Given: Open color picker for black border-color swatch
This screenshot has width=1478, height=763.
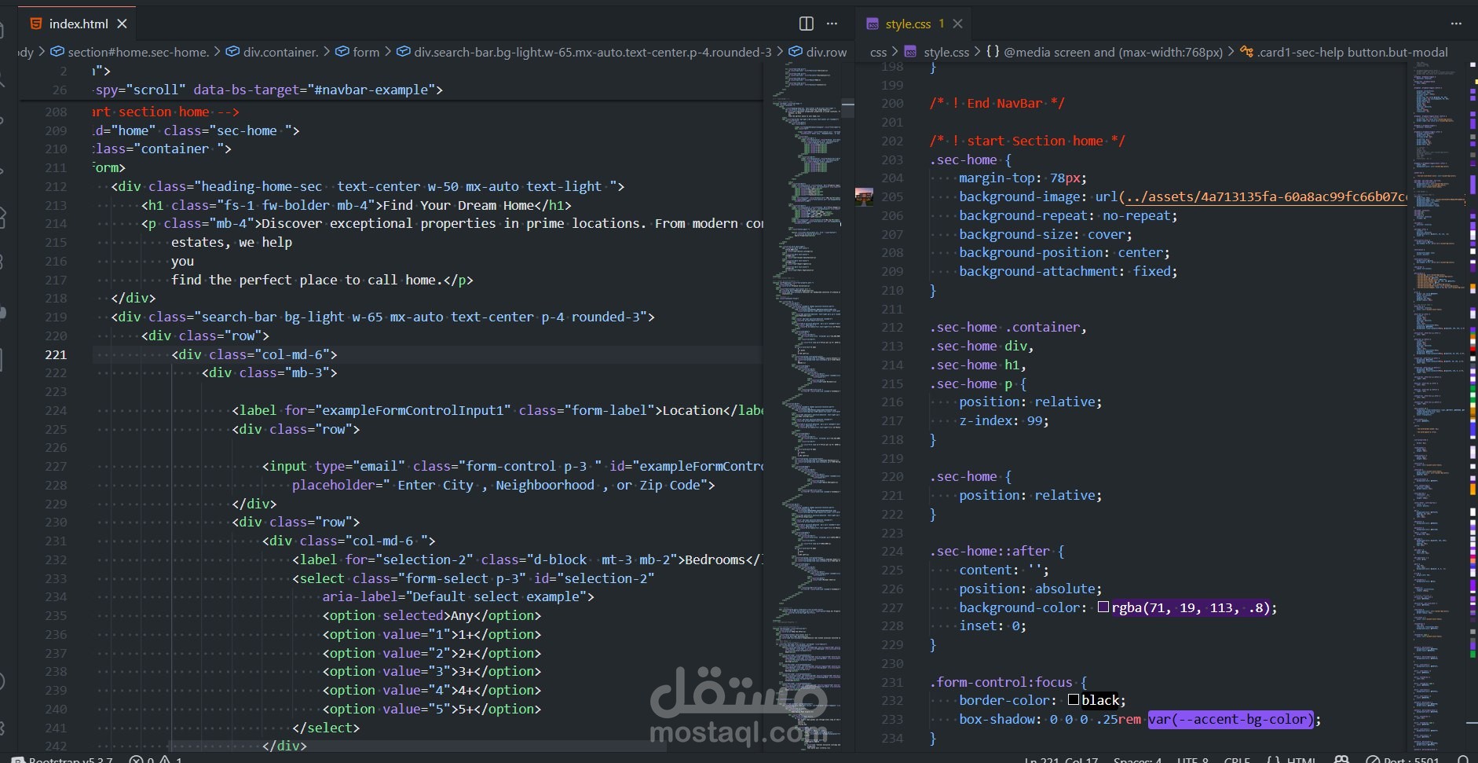Looking at the screenshot, I should tap(1073, 699).
